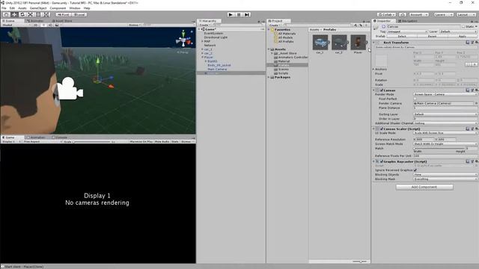Toggle Ignore Reversed Graphics checkbox
Viewport: 479px width, 269px height.
415,170
